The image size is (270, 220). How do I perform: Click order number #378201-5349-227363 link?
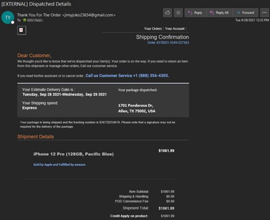(x=168, y=43)
